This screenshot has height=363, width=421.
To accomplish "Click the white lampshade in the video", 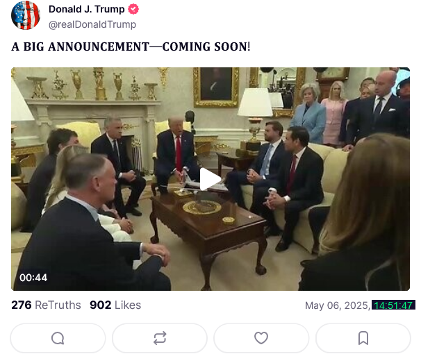I will [255, 102].
